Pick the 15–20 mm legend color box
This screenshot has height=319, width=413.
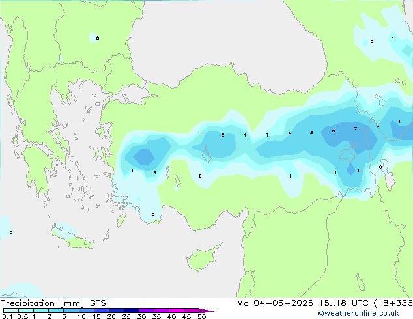[x=101, y=311]
